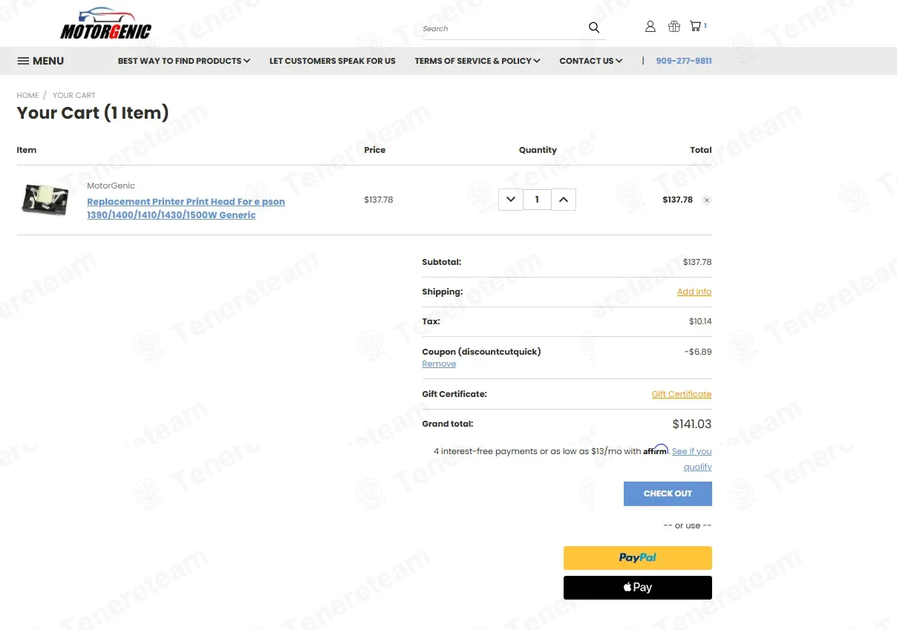Click the Tax $10.14 value
This screenshot has width=897, height=630.
pyautogui.click(x=700, y=321)
